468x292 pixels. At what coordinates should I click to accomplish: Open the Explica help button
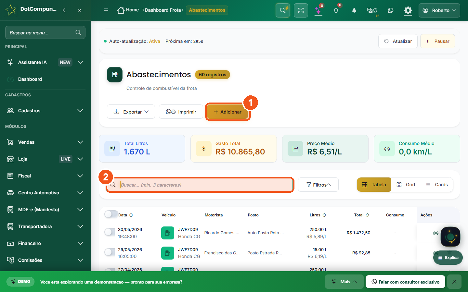[x=448, y=258]
